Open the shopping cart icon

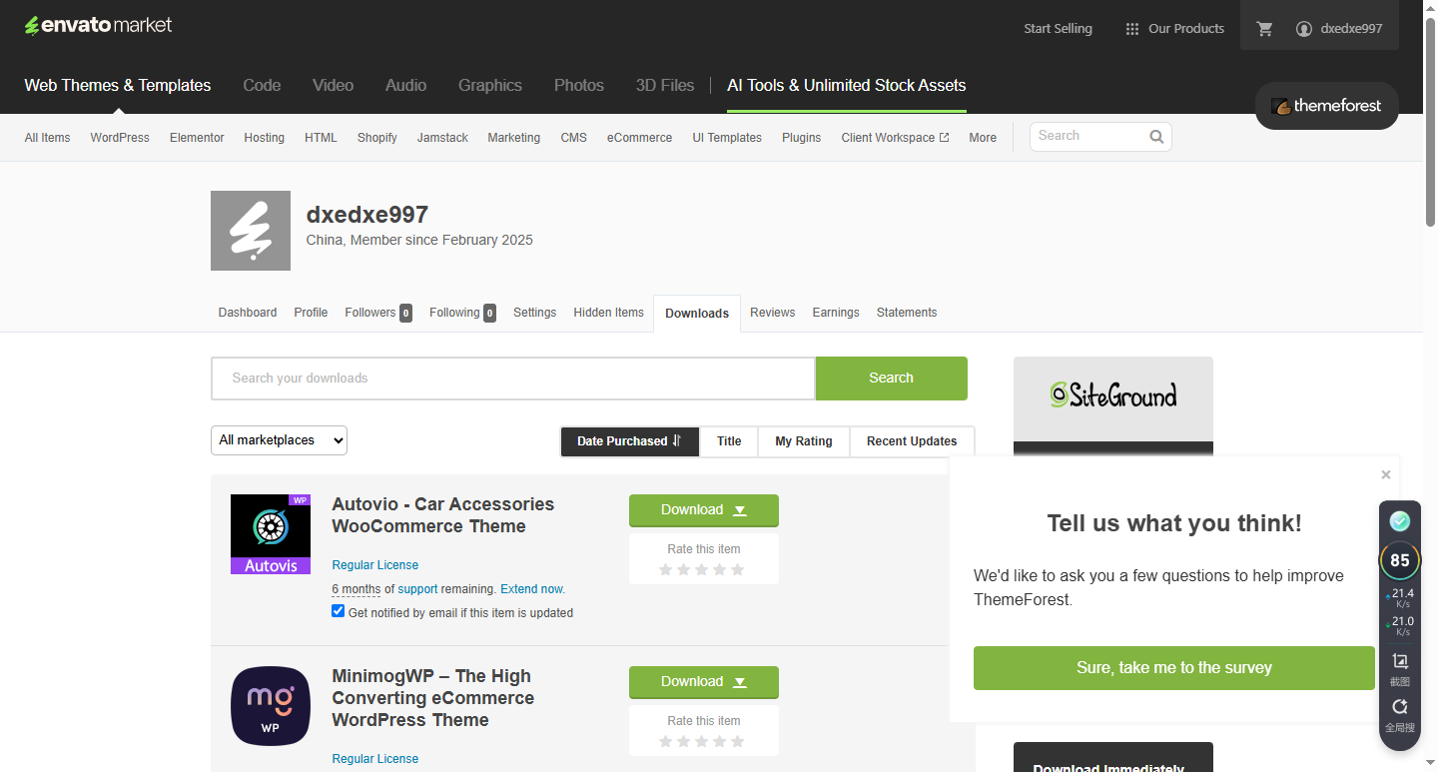point(1264,29)
